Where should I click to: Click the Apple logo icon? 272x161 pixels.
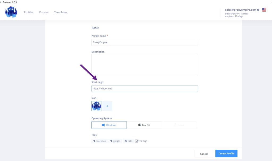click(x=139, y=125)
